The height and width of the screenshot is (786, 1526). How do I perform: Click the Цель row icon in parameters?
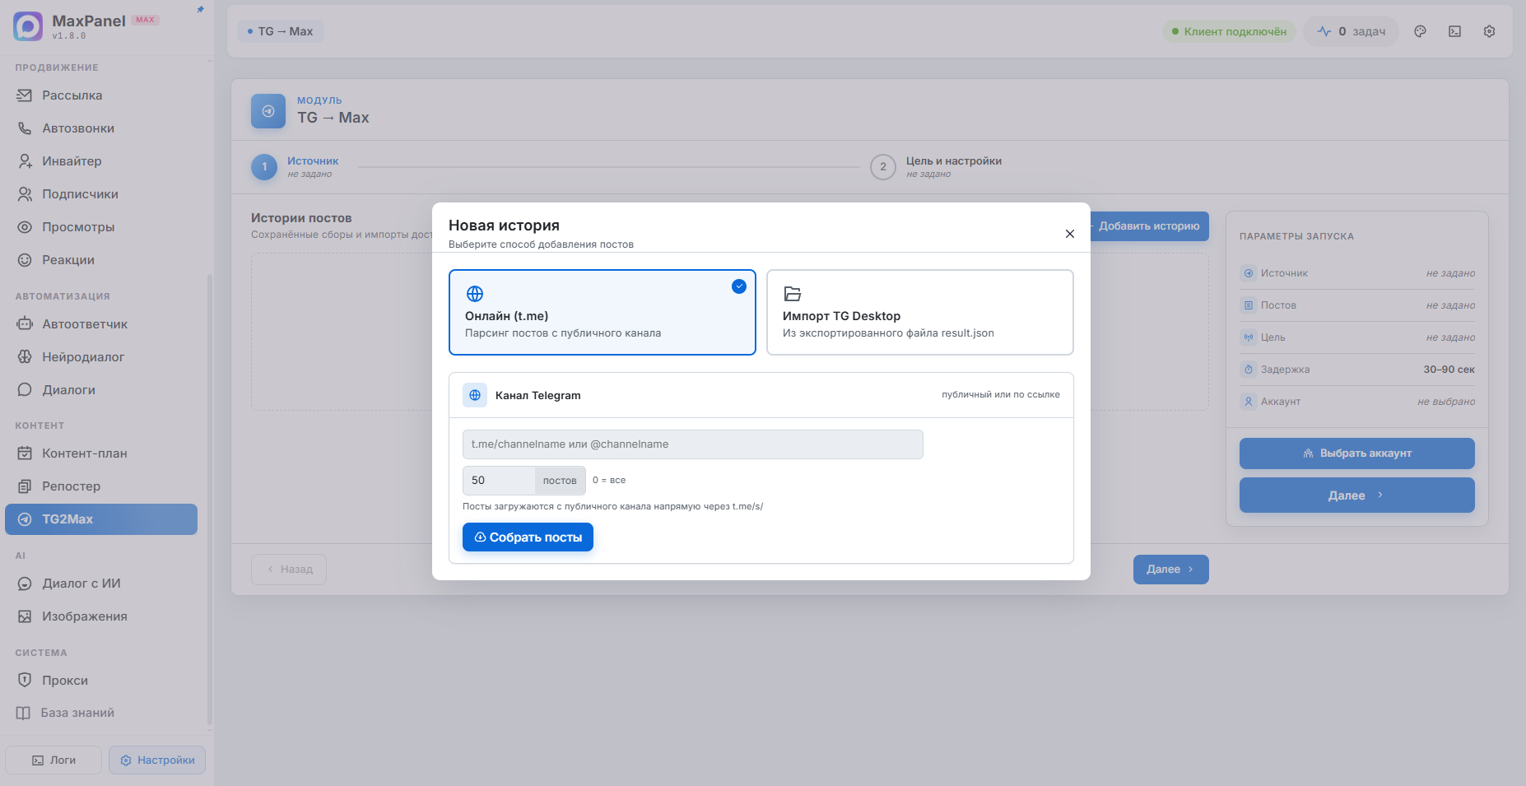coord(1249,337)
